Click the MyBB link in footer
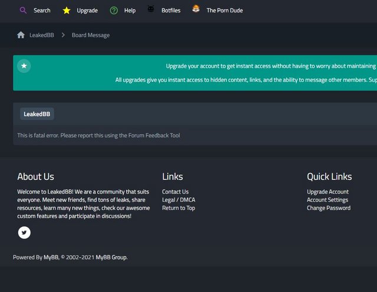The height and width of the screenshot is (292, 377). [x=51, y=257]
